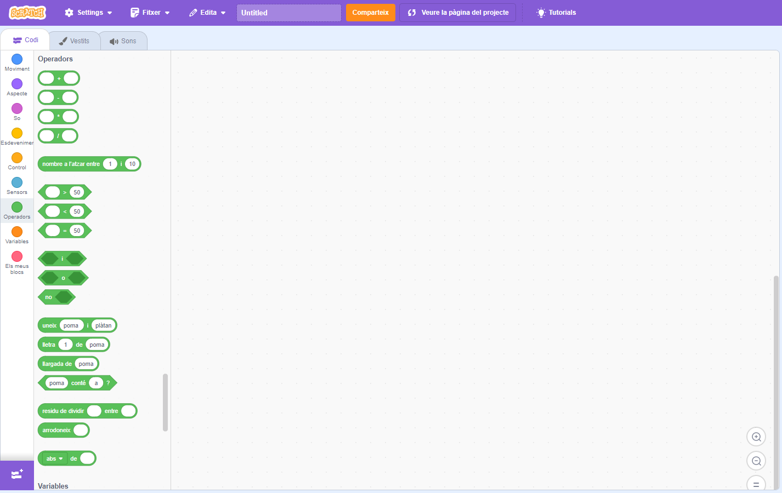Open the add extension button

point(17,474)
